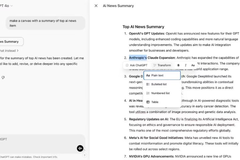Click the highlighted word Anthropic's

[138, 58]
